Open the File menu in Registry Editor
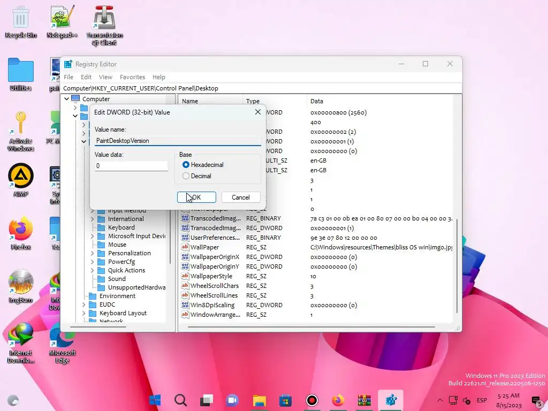 tap(68, 77)
